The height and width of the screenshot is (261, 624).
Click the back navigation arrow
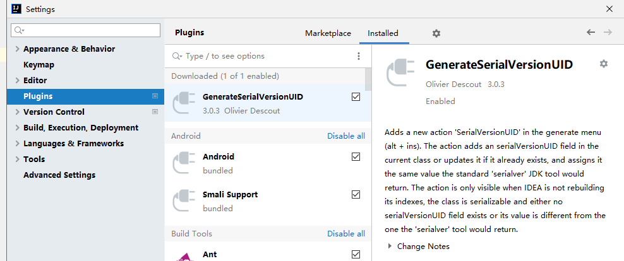click(591, 32)
